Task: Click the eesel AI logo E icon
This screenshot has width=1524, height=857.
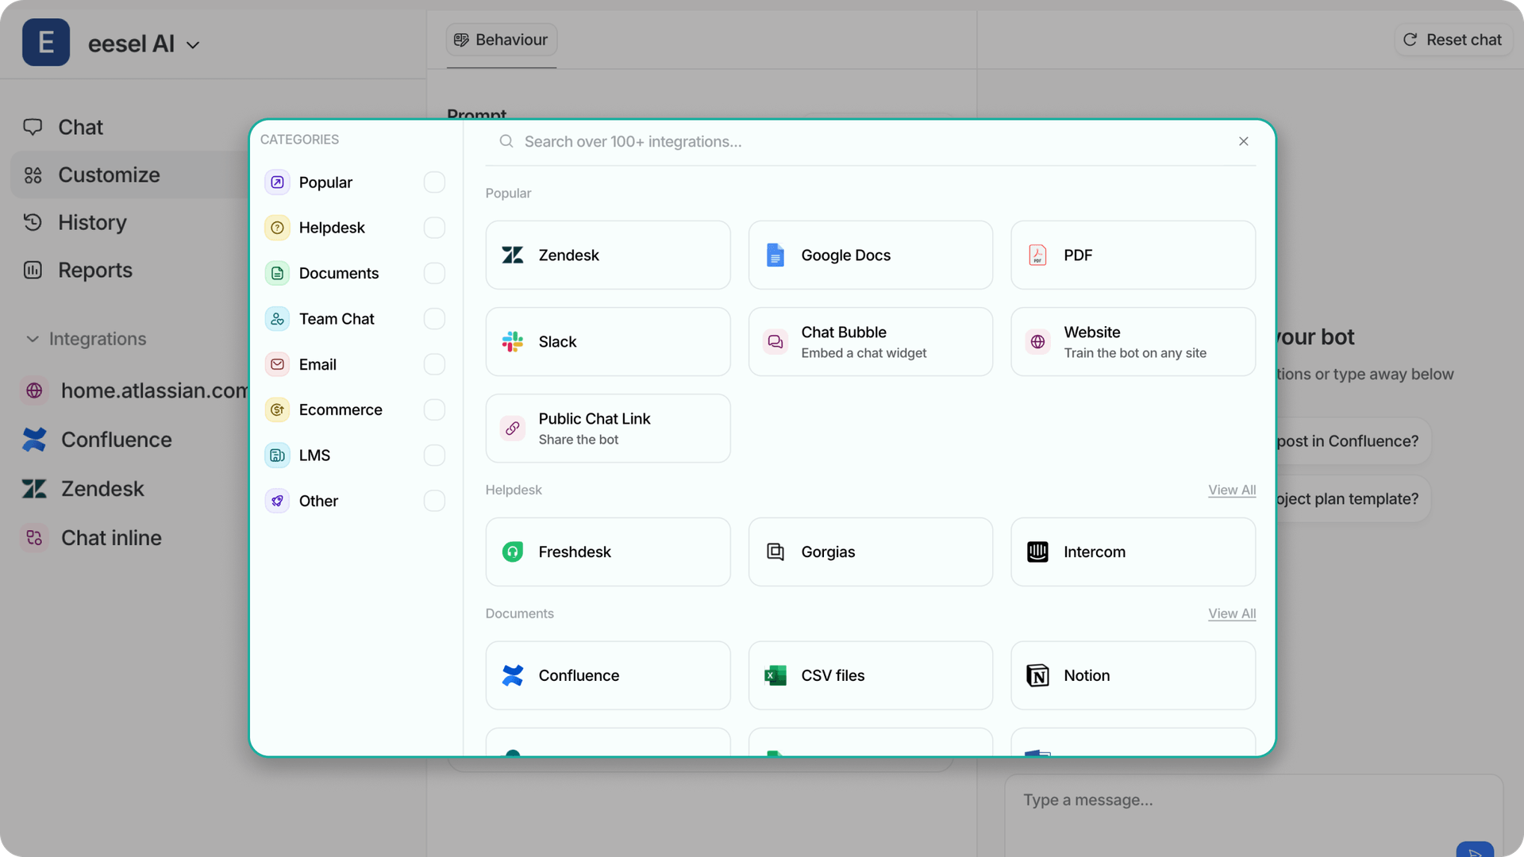Action: [x=46, y=42]
